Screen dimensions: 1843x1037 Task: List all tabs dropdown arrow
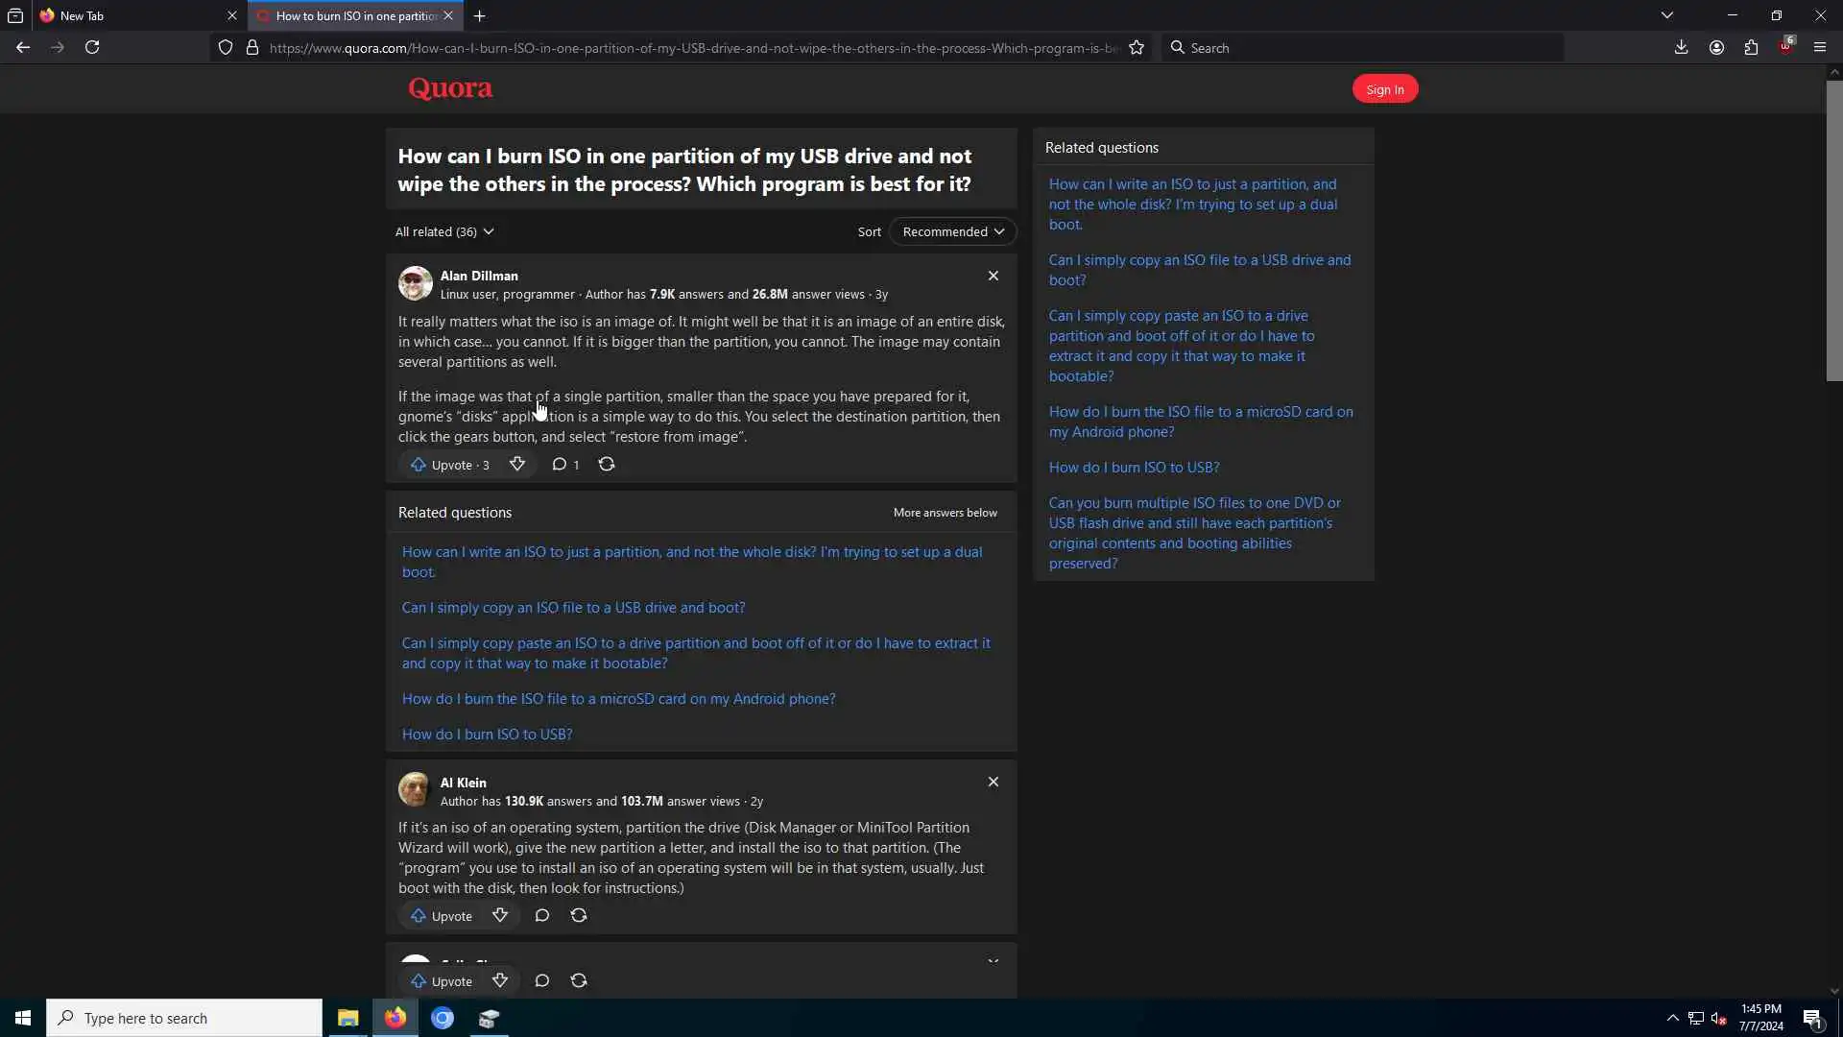click(1667, 15)
